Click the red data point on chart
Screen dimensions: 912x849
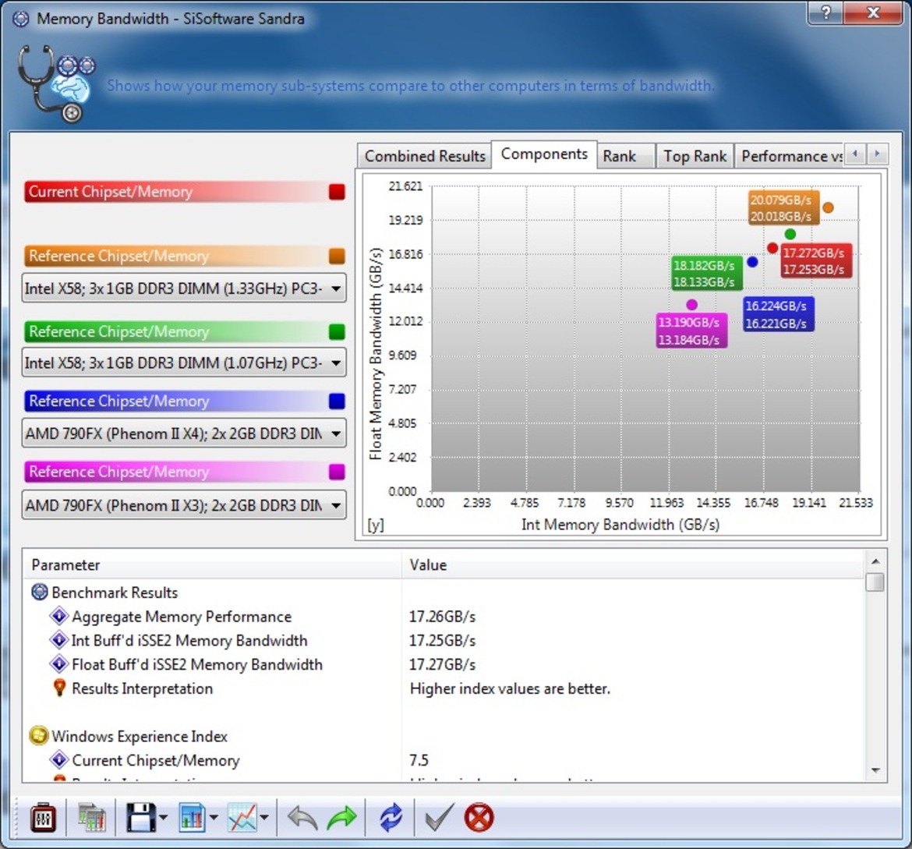pyautogui.click(x=772, y=248)
